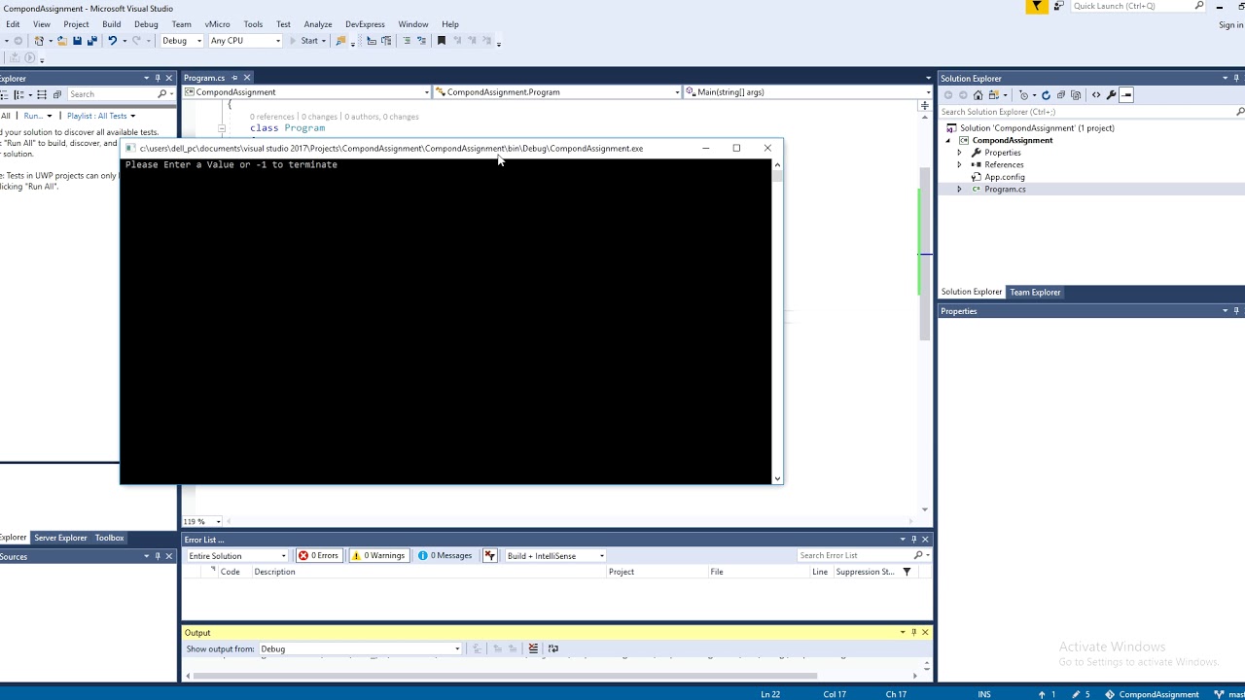Click the Find in Files icon in toolbar
1245x700 pixels.
click(340, 41)
